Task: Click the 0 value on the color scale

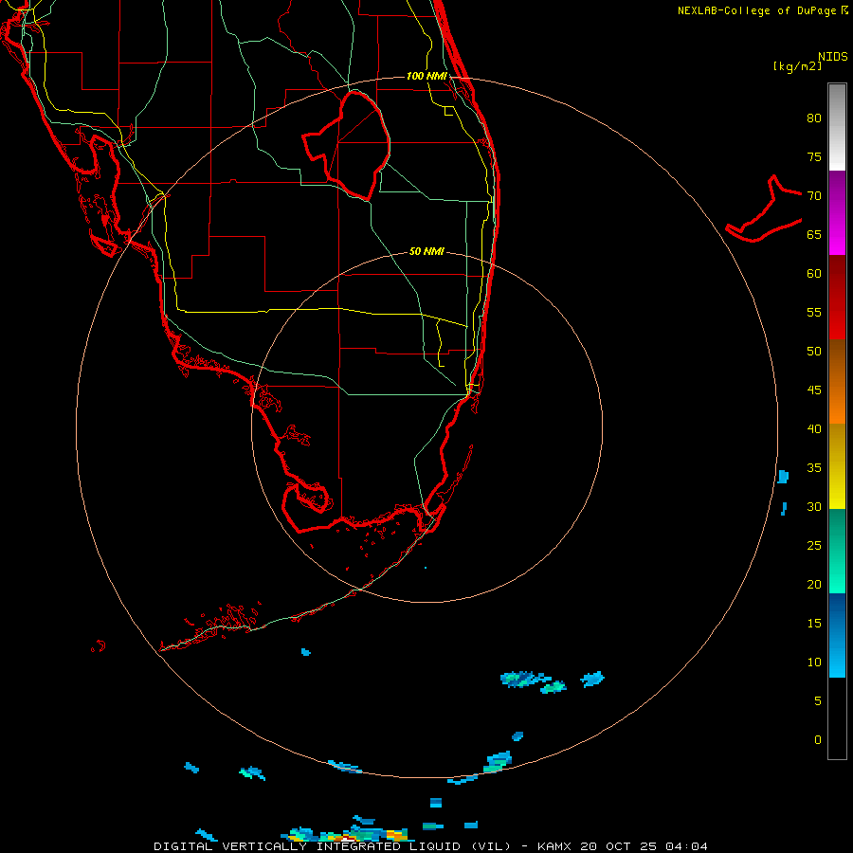Action: tap(818, 740)
